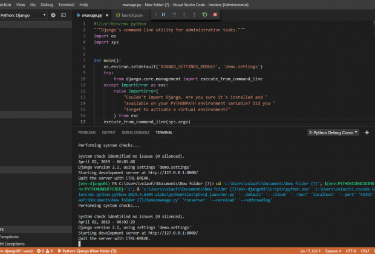Viewport: 375px width, 254px height.
Task: Open the Debug menu
Action: [47, 5]
